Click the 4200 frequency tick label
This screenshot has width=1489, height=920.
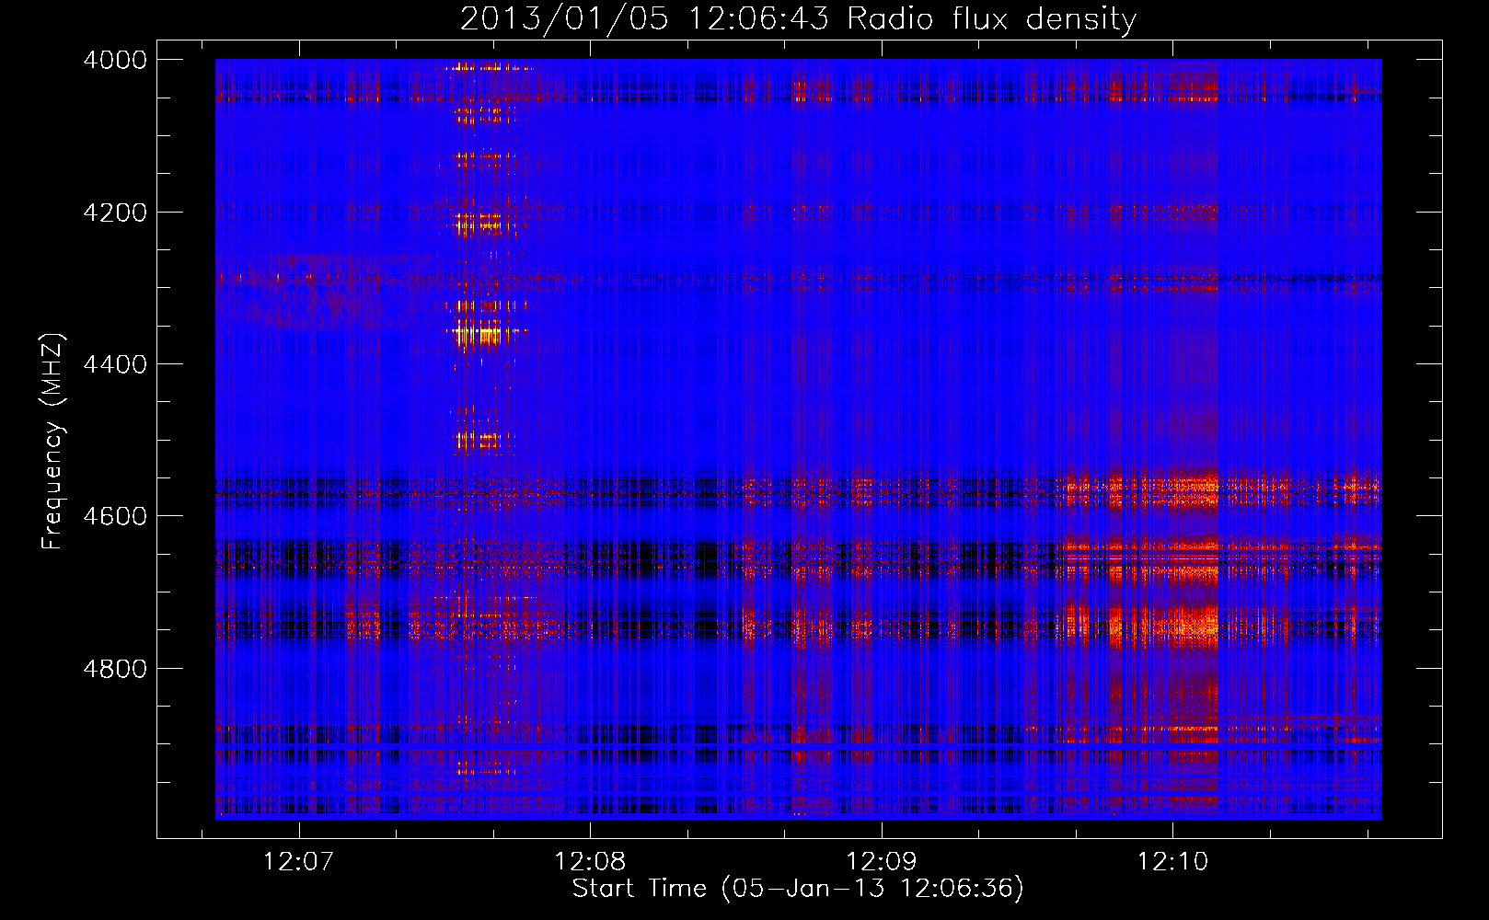pos(115,213)
